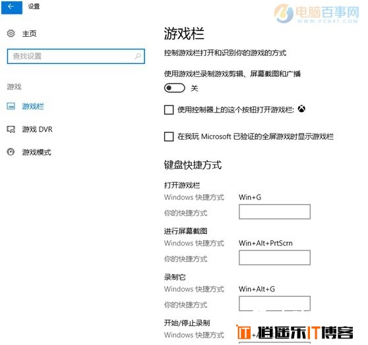Click custom shortcut field for 录制它
The width and height of the screenshot is (368, 345).
point(274,304)
